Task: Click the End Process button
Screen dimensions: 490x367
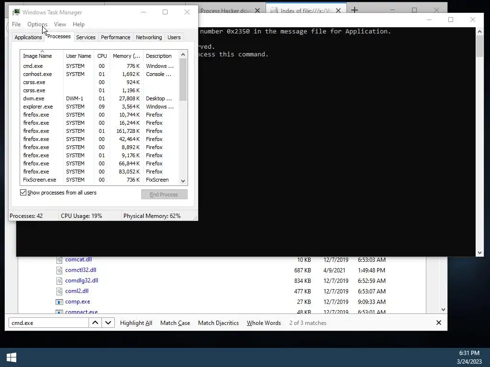Action: tap(164, 194)
